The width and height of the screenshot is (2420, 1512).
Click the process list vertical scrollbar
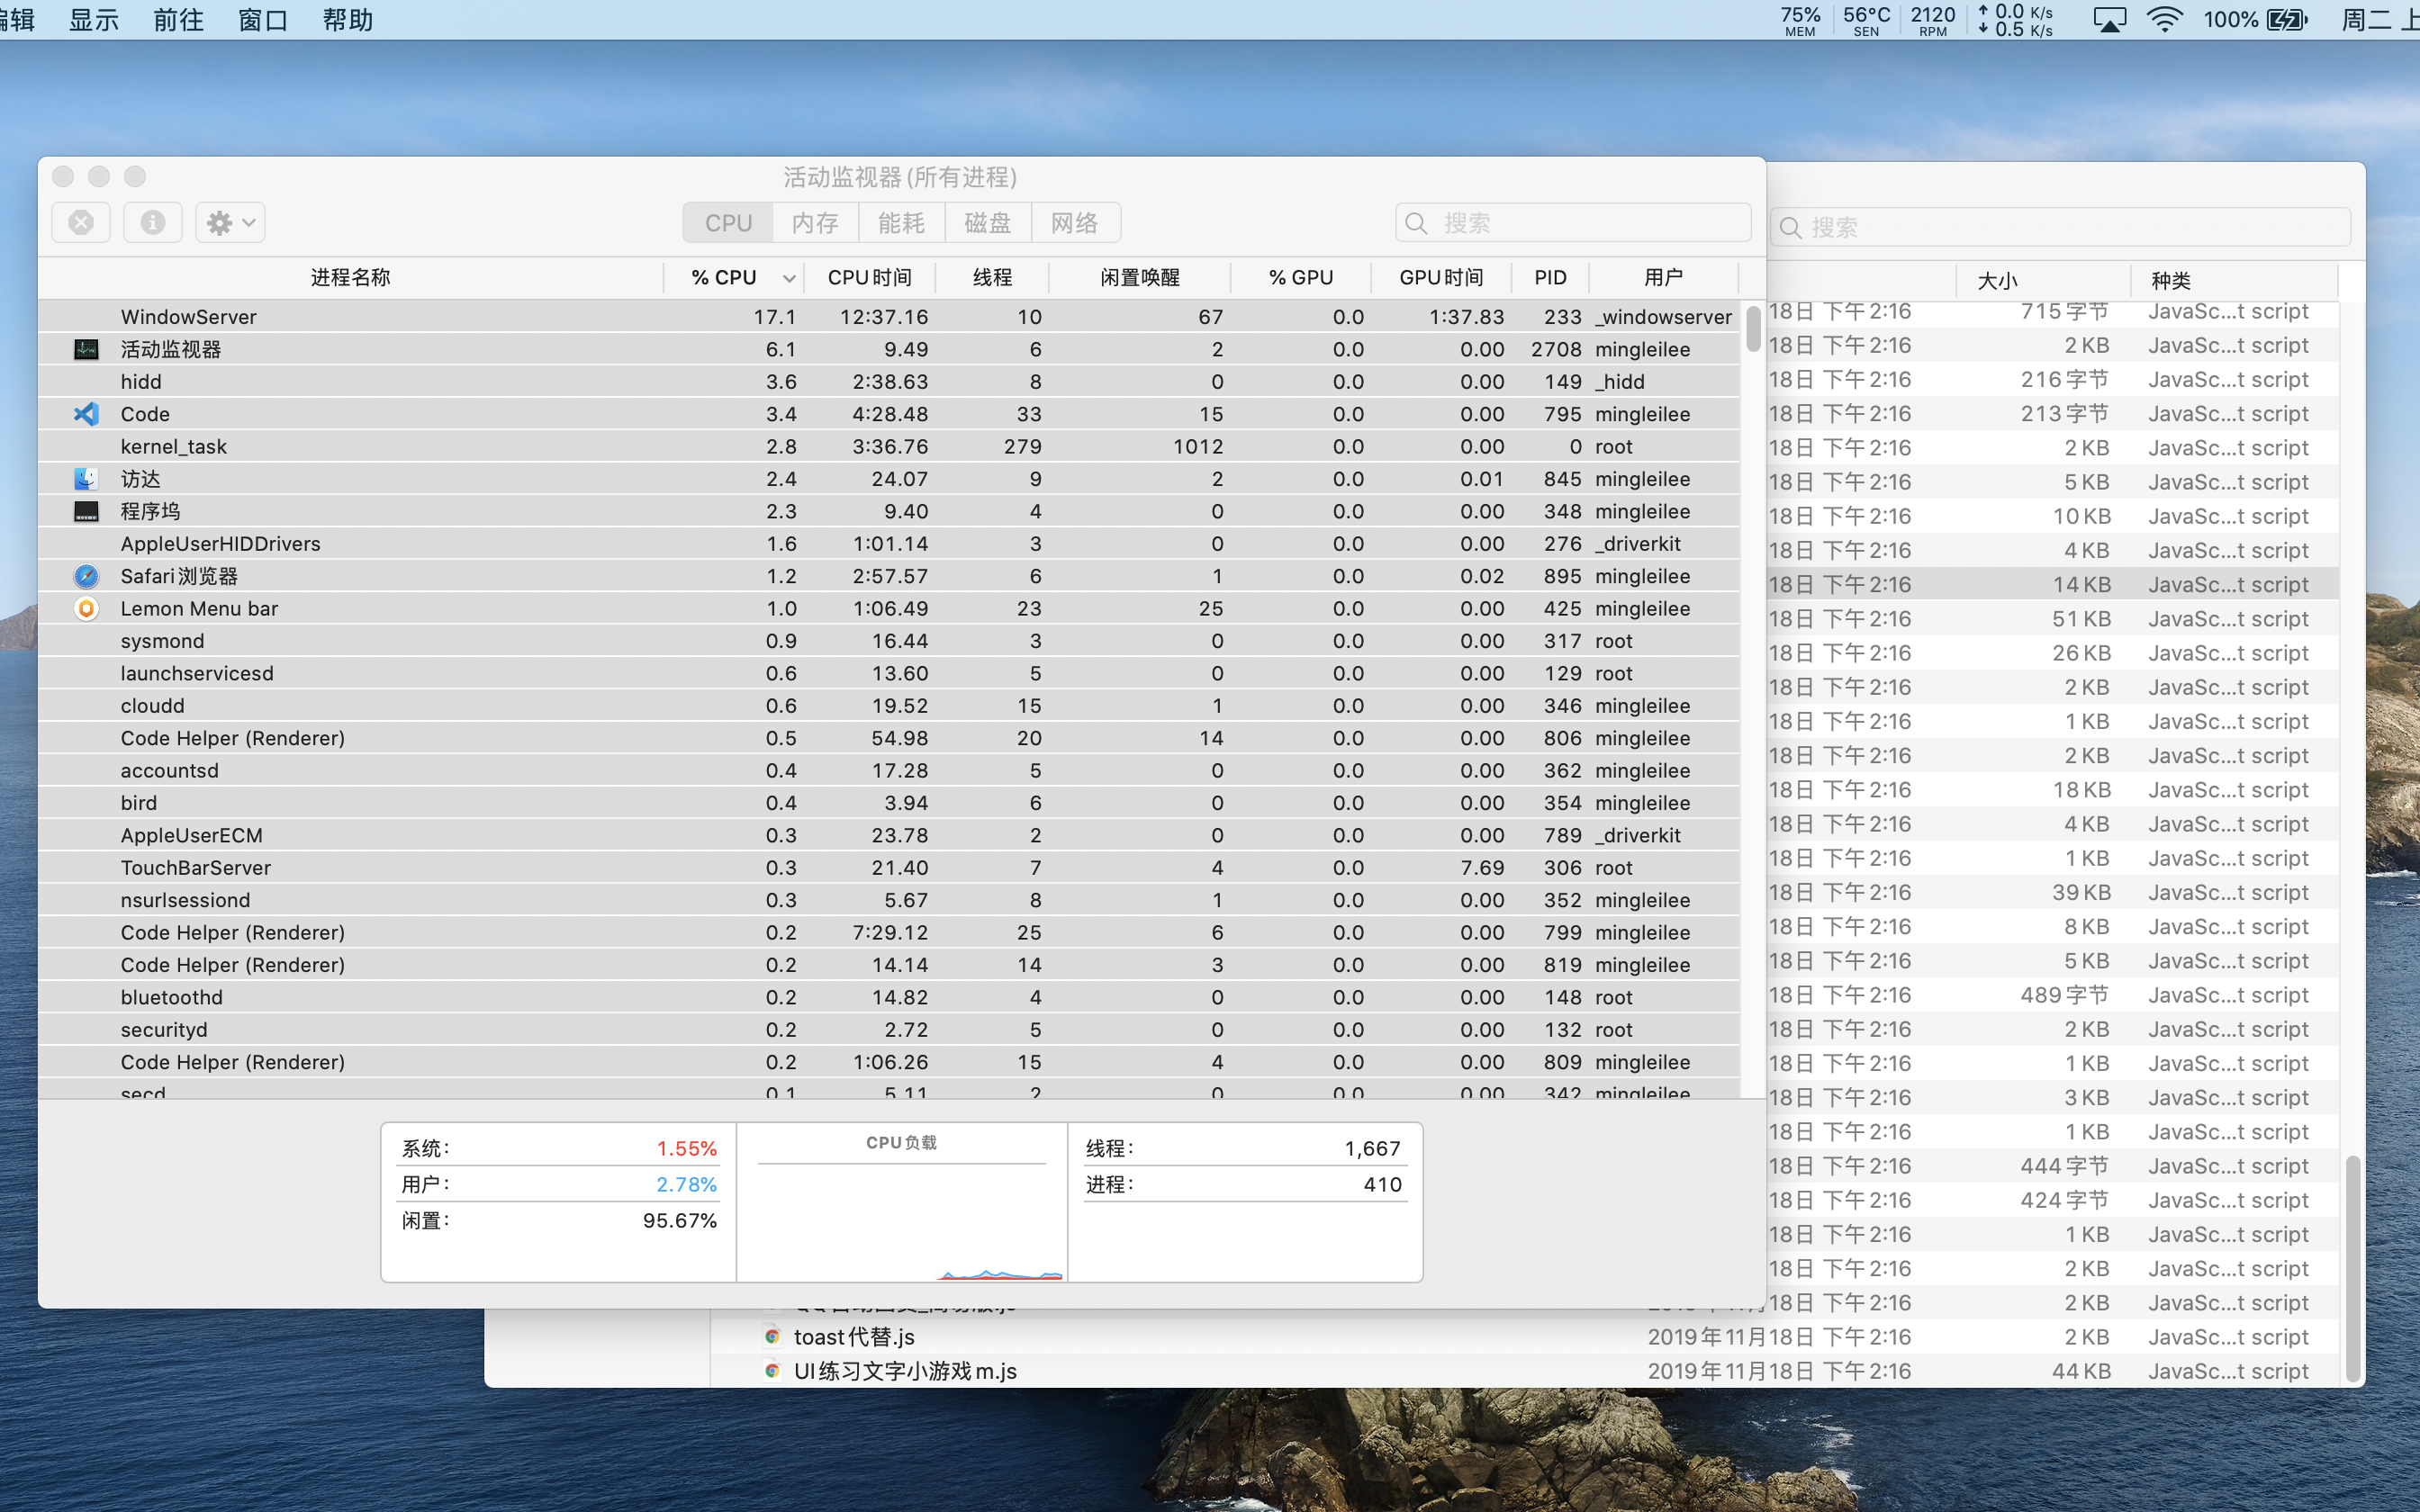(x=1753, y=329)
